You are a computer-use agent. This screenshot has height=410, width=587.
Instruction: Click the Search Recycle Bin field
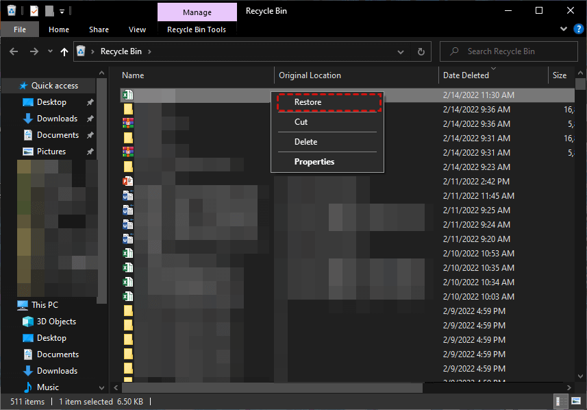[509, 51]
